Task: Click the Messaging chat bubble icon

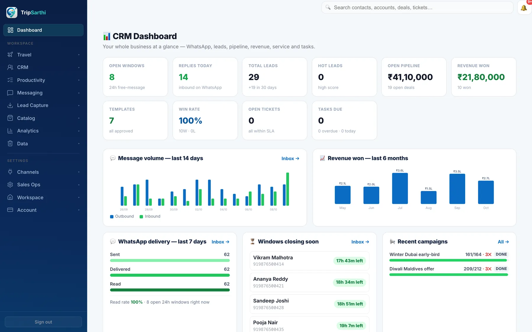Action: (x=10, y=93)
